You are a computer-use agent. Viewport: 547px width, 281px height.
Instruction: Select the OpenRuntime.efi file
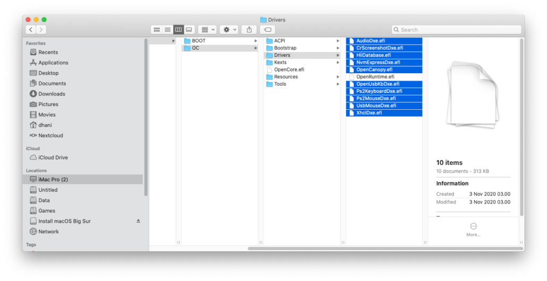375,77
